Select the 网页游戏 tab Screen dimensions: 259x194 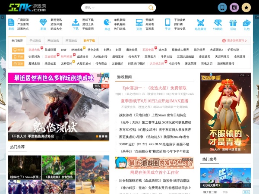[71, 41]
